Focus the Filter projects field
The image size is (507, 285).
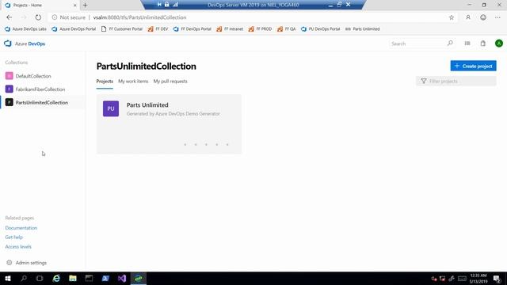(x=456, y=81)
